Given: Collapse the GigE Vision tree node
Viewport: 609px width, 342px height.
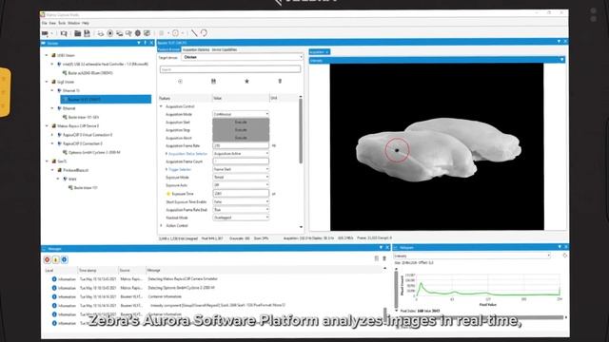Looking at the screenshot, I should point(47,82).
